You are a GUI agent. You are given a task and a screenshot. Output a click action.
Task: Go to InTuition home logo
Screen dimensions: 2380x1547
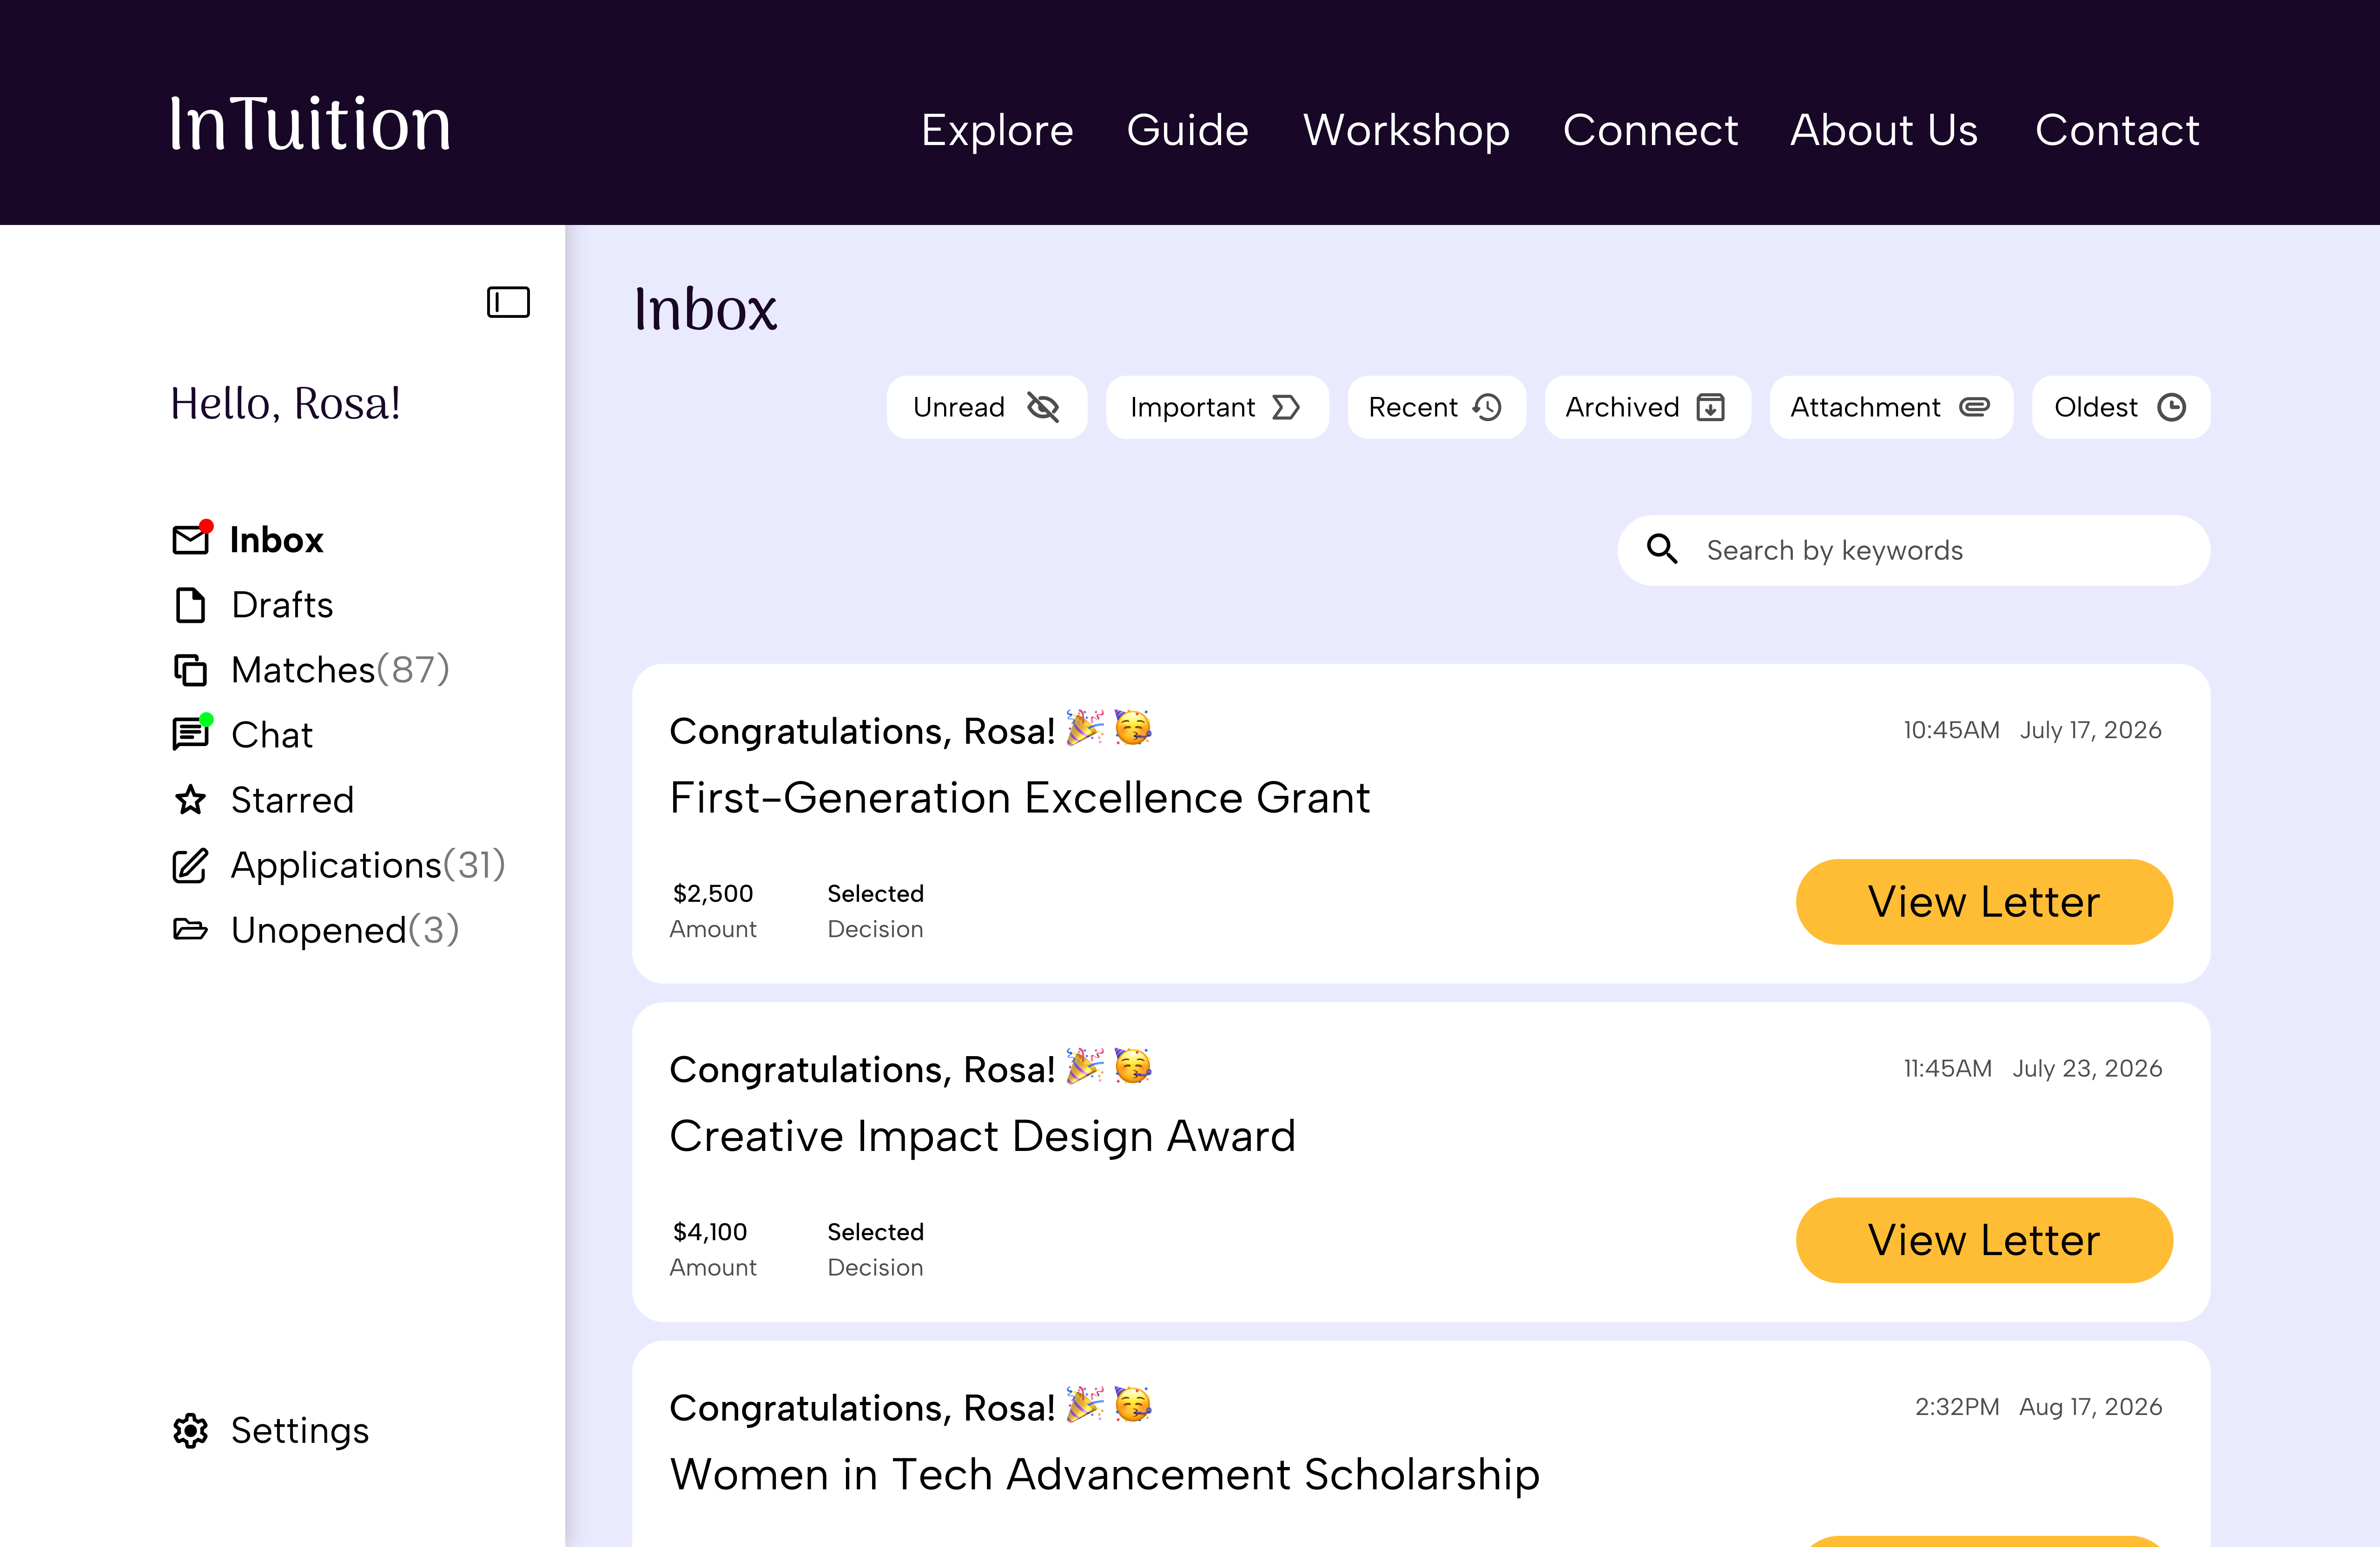310,124
